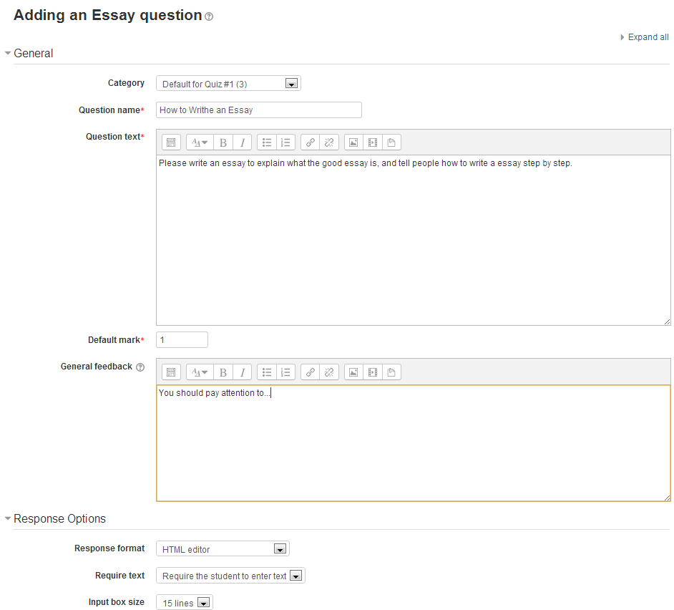Click insert link icon in Question text toolbar
The image size is (674, 610).
tap(310, 142)
